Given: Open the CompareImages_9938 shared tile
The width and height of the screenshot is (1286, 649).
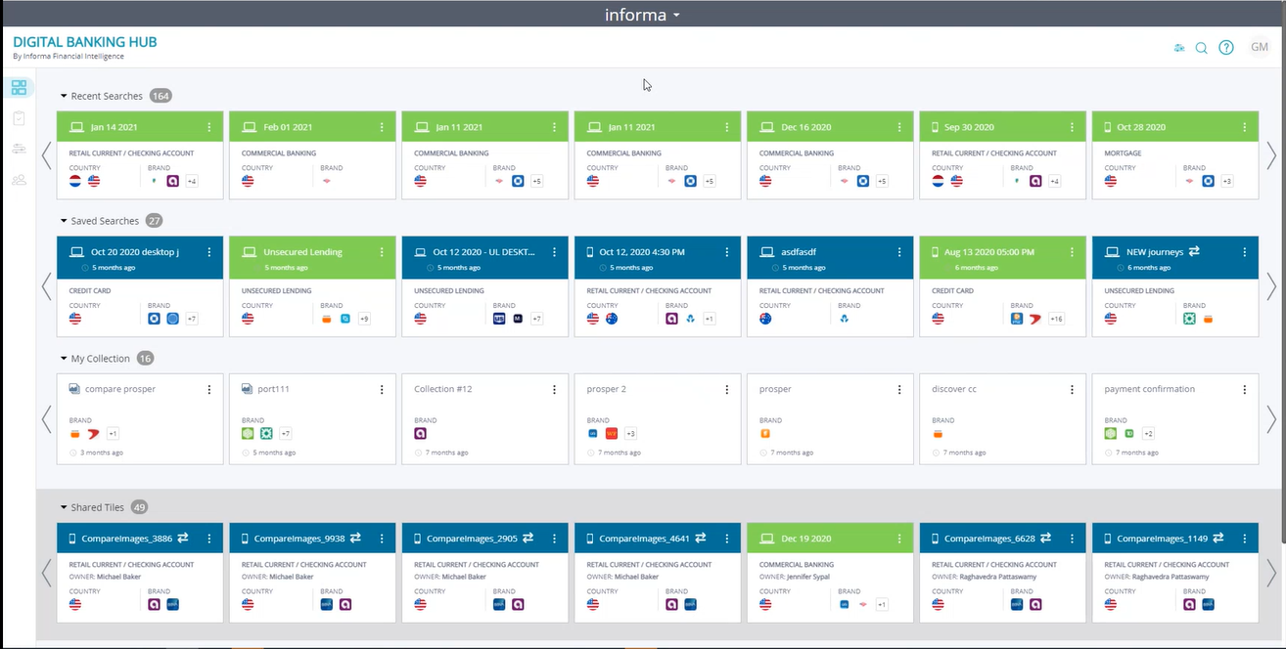Looking at the screenshot, I should click(312, 573).
